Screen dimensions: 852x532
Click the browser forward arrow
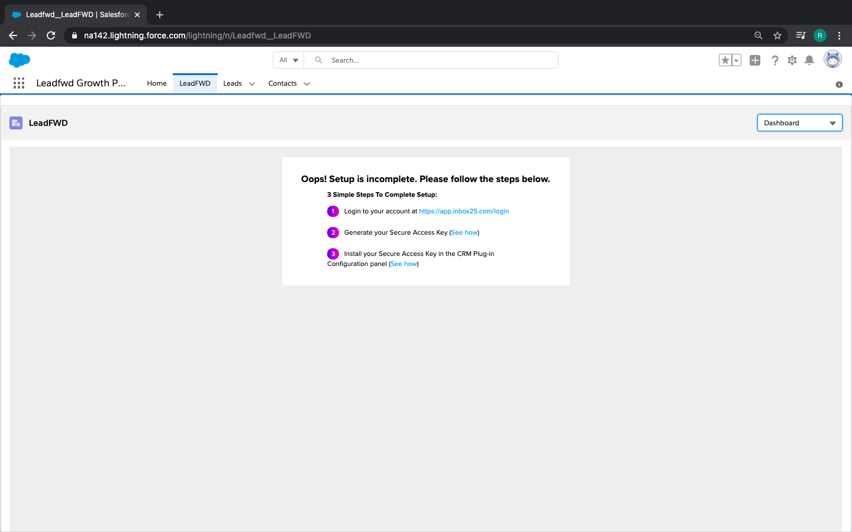[x=32, y=35]
